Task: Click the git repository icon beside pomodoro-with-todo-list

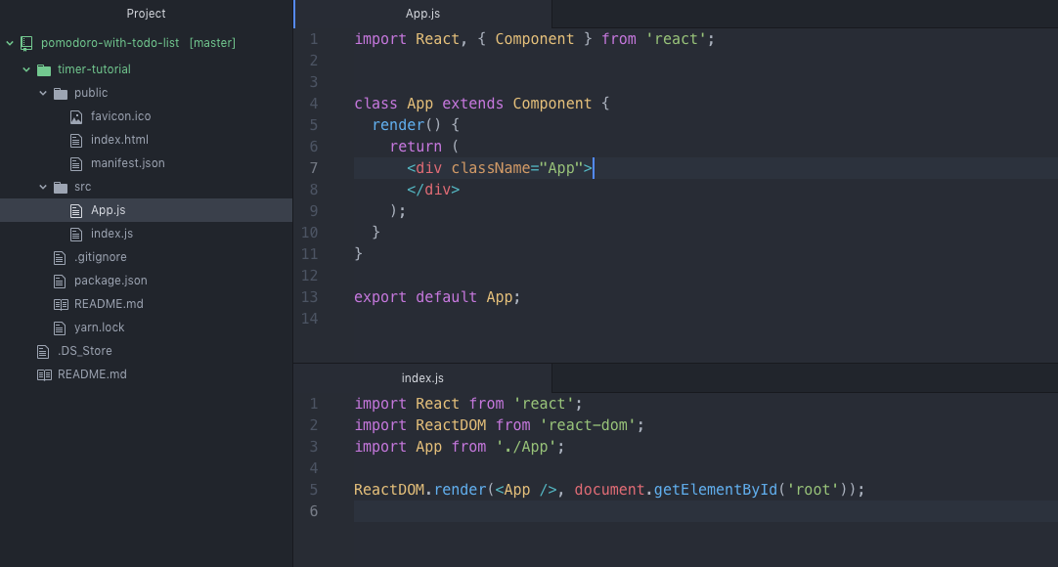Action: click(x=26, y=43)
